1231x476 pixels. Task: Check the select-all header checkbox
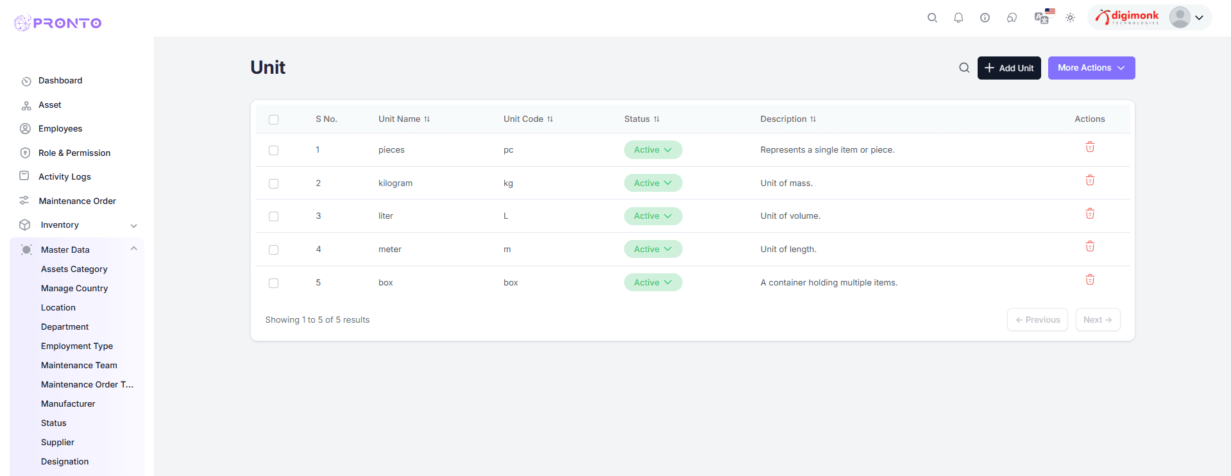click(273, 119)
